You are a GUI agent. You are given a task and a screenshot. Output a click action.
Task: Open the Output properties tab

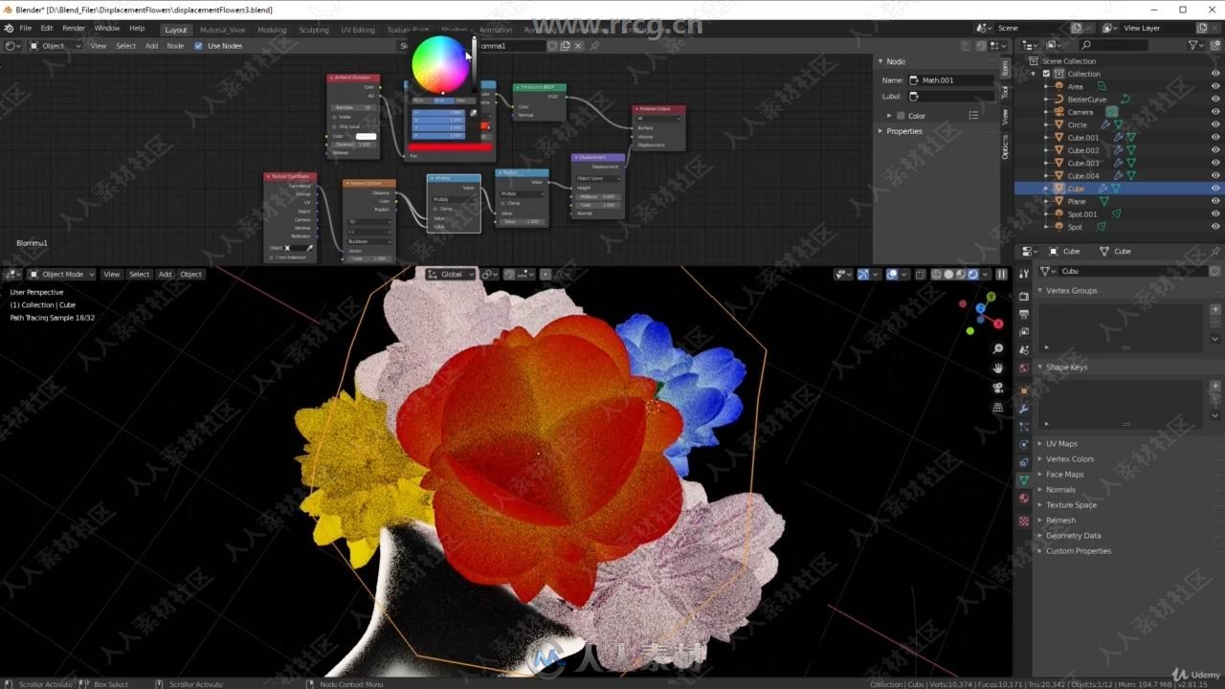(1024, 314)
